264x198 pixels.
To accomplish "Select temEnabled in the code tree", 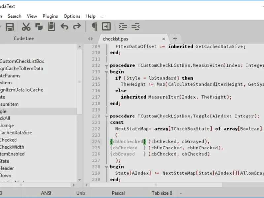I will (12, 154).
